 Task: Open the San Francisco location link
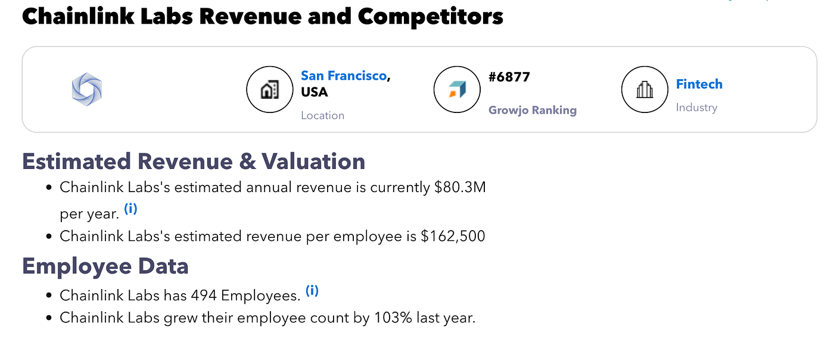point(344,76)
